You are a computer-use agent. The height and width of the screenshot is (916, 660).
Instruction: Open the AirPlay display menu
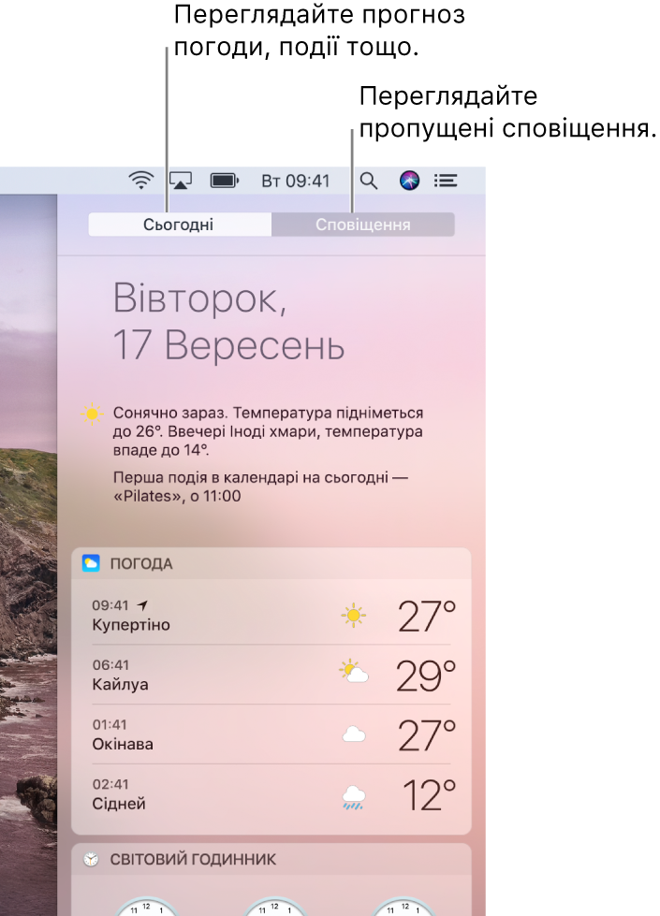tap(182, 181)
